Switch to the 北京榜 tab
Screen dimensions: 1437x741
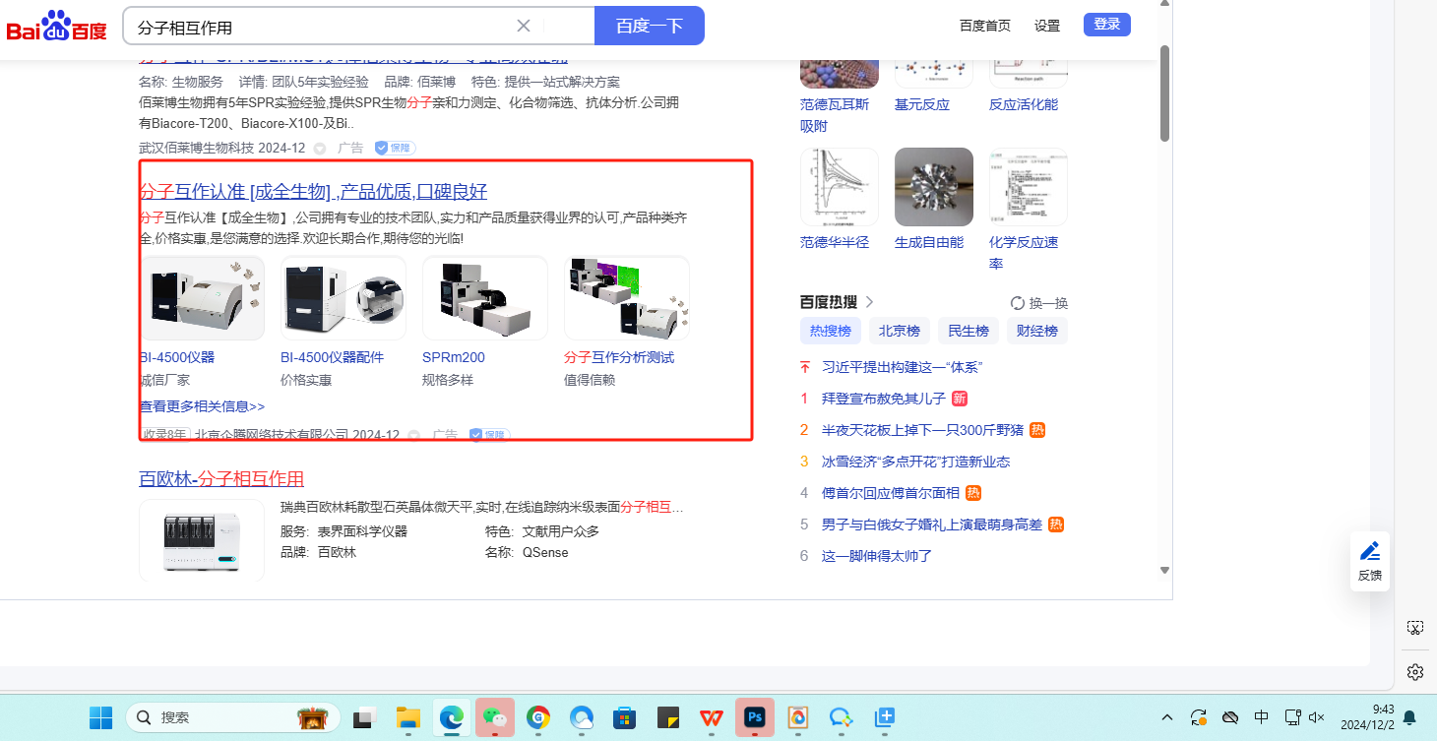click(900, 332)
